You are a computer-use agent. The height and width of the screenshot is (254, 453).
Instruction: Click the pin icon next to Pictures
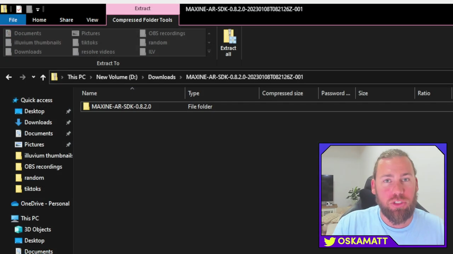click(68, 145)
